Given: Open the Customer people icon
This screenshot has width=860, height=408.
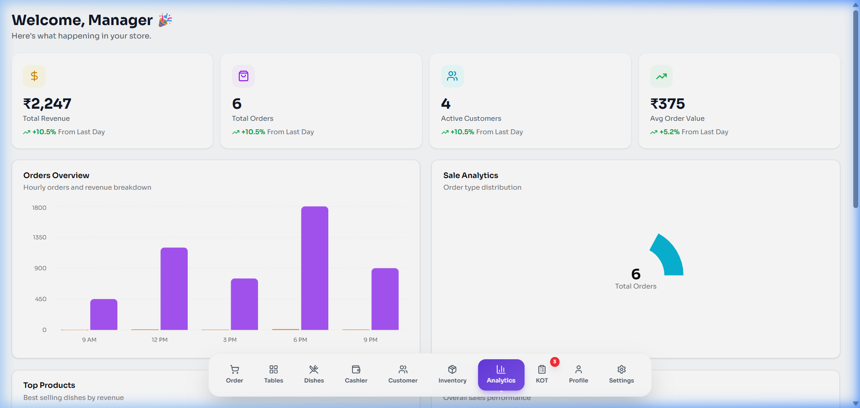Looking at the screenshot, I should tap(403, 370).
